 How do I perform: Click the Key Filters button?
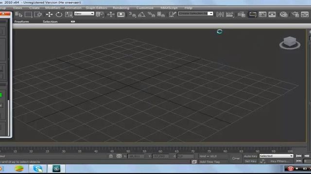click(x=280, y=161)
